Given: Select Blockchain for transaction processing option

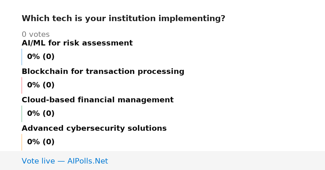Looking at the screenshot, I should point(103,72).
